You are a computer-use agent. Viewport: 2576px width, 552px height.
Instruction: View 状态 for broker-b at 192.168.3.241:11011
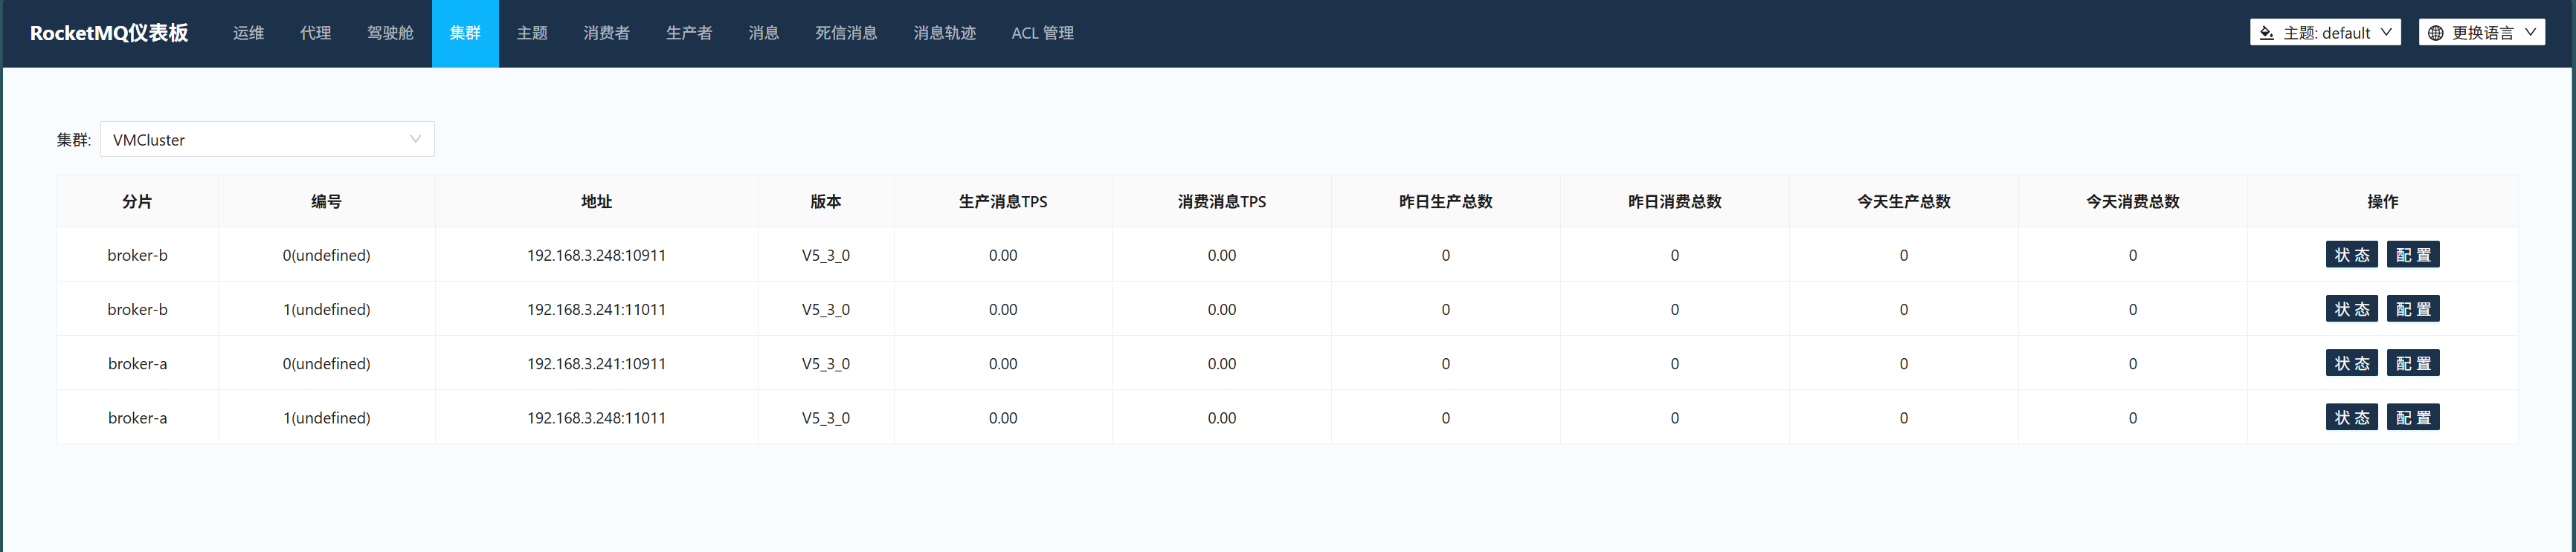point(2351,310)
